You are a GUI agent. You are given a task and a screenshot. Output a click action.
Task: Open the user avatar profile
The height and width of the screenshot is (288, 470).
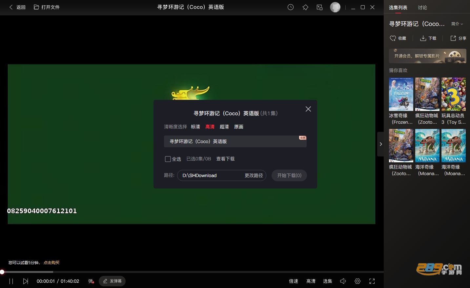[x=335, y=7]
